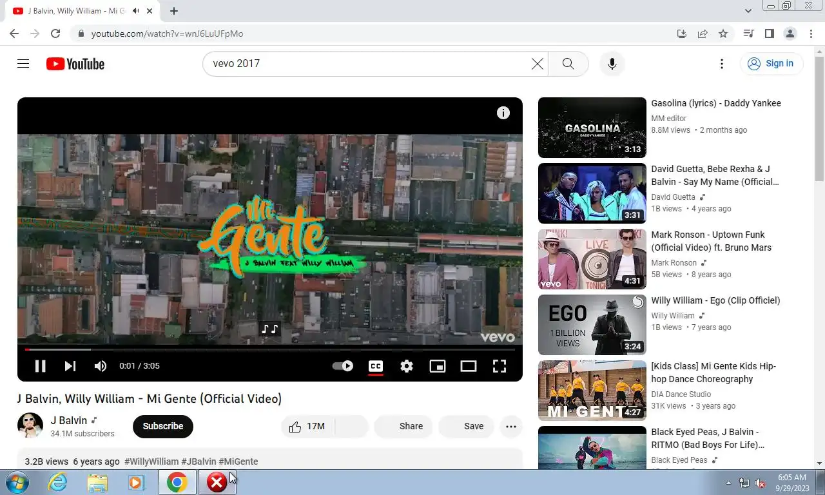
Task: Show video info card icon
Action: (503, 113)
